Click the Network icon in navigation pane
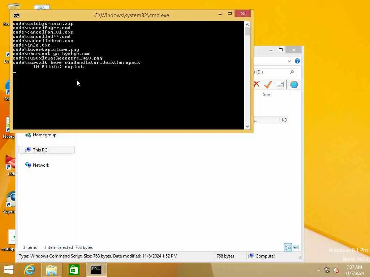 click(28, 165)
